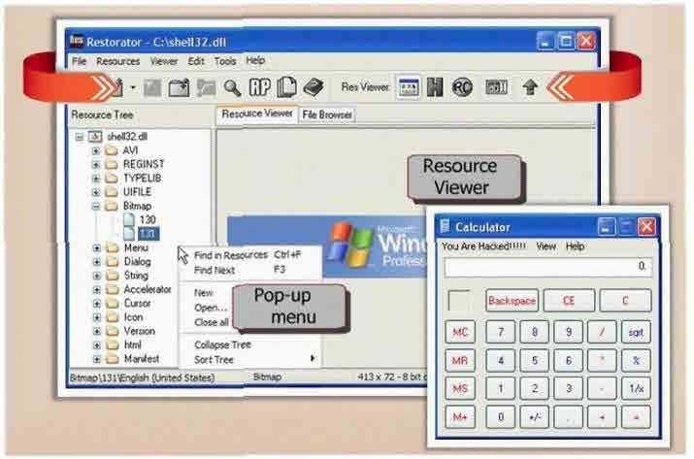Click the +/- sign button in Calculator
Viewport: 694px width, 459px height.
534,417
